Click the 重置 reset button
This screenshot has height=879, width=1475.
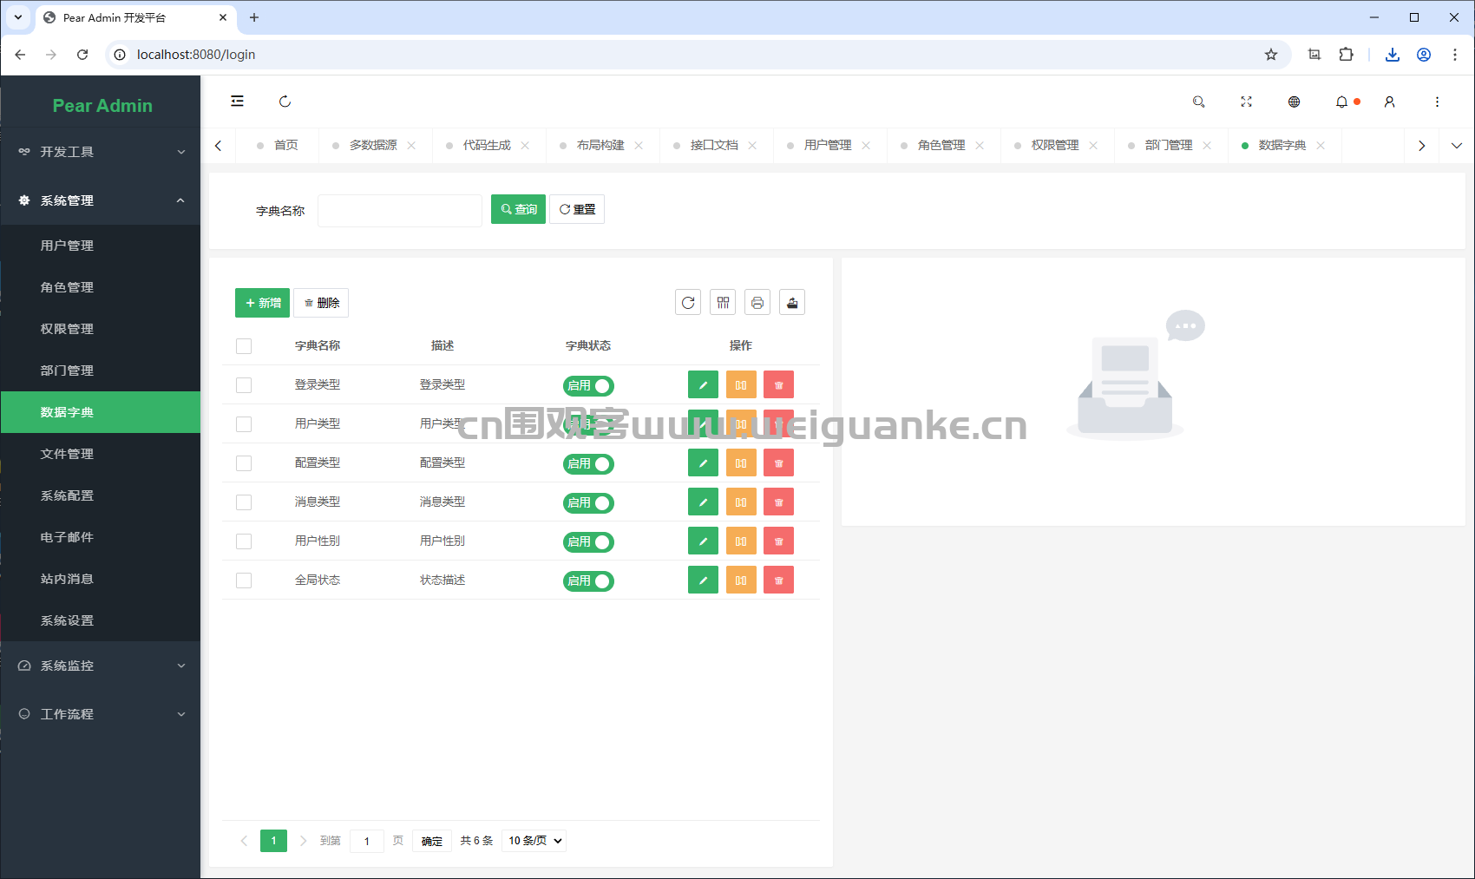577,209
